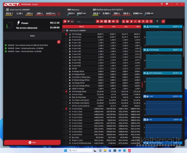The image size is (187, 153).
Task: Change color dot of GPU Temperature graph
Action: coord(181,73)
